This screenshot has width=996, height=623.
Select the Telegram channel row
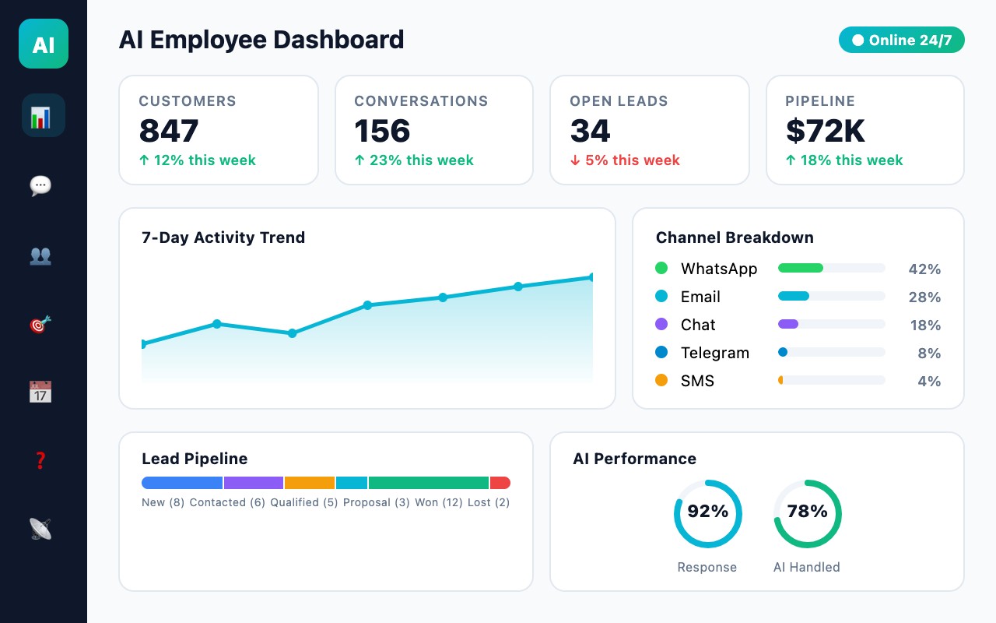click(x=715, y=353)
